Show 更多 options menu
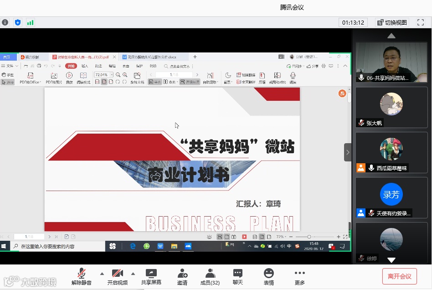 [299, 277]
